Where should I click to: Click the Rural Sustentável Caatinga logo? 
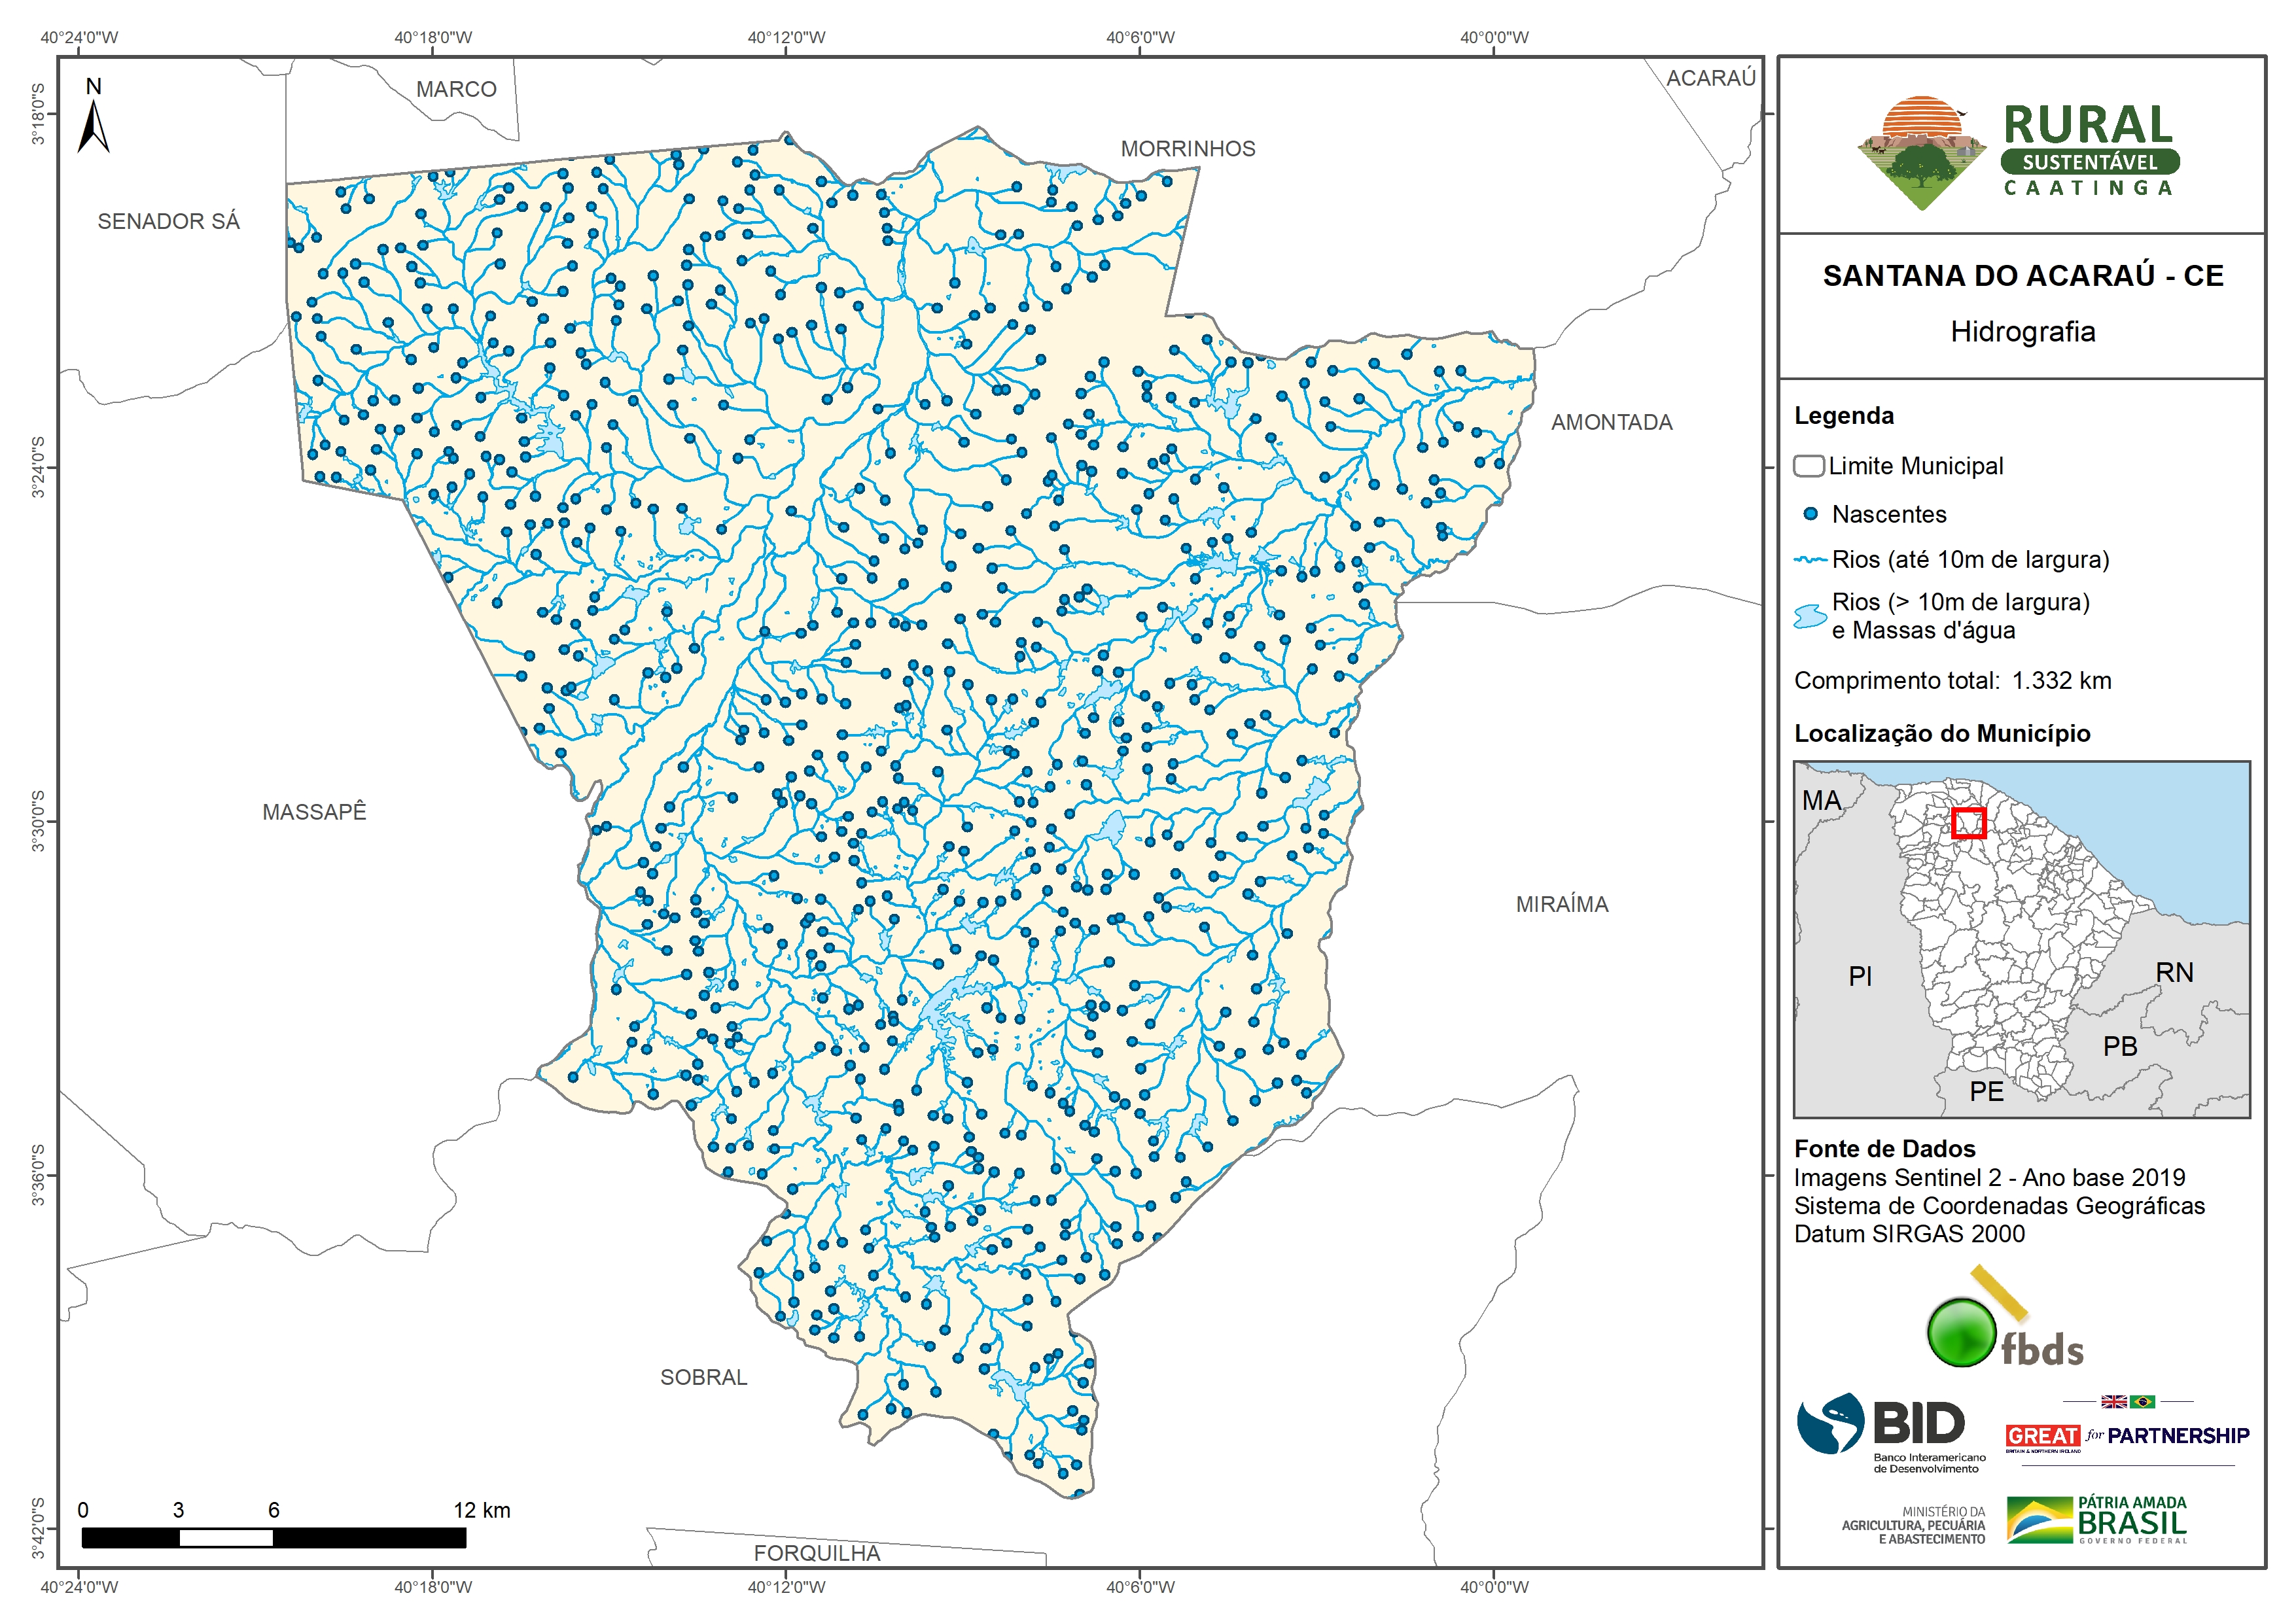[x=2018, y=152]
